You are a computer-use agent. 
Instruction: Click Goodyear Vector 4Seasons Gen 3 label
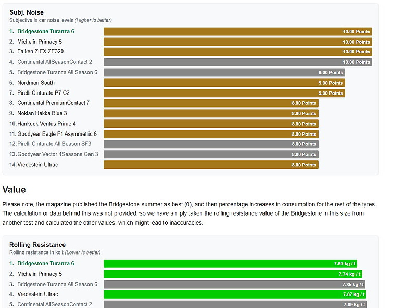pos(58,154)
